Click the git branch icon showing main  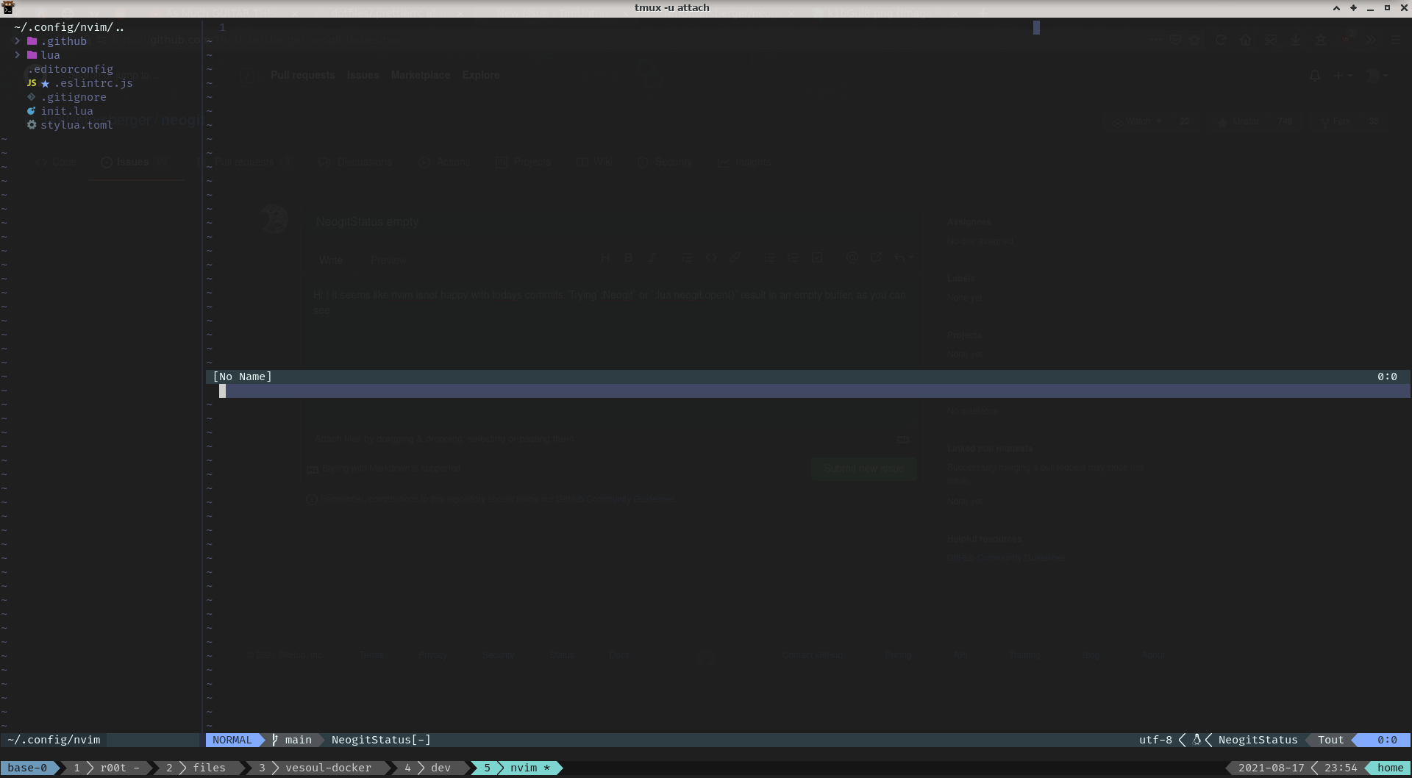pyautogui.click(x=274, y=740)
